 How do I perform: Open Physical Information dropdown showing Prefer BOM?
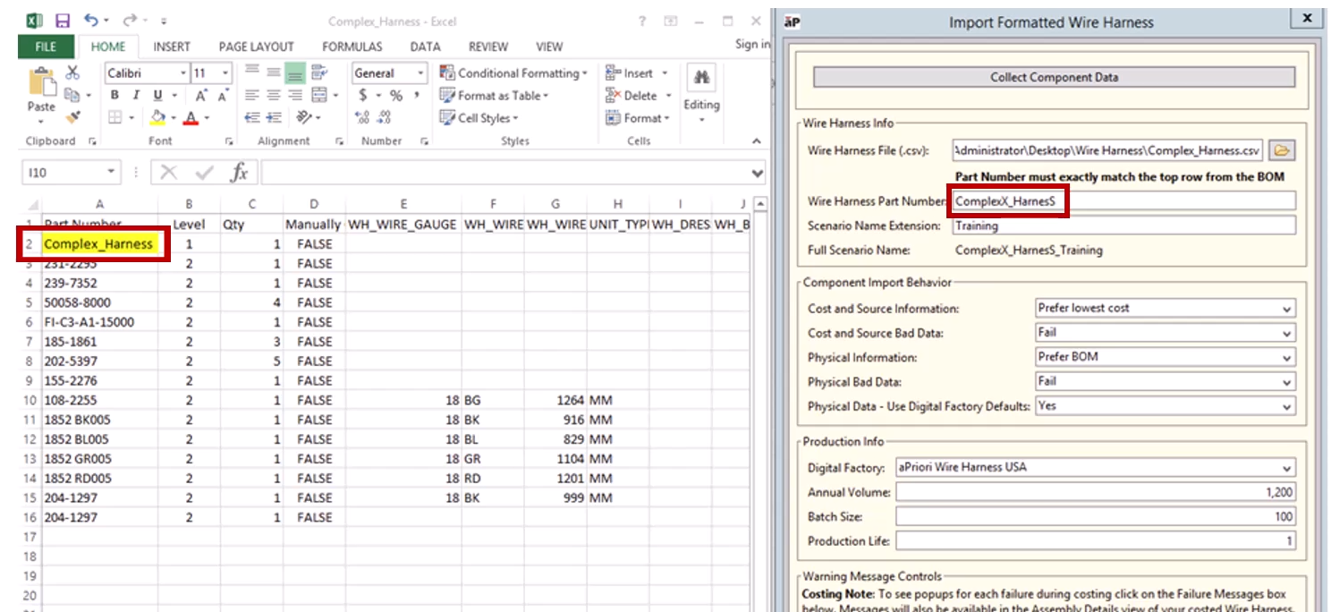pos(1165,357)
